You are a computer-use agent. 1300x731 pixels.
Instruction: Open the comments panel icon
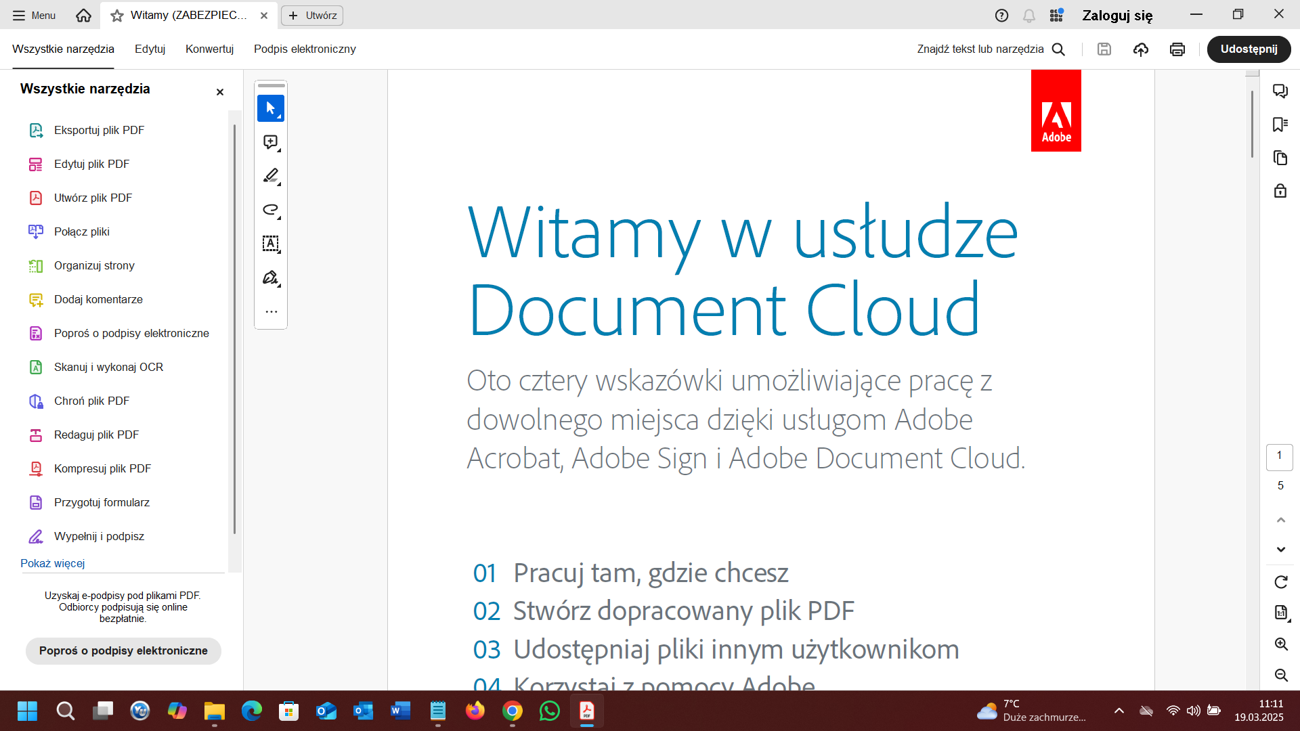(x=1280, y=91)
